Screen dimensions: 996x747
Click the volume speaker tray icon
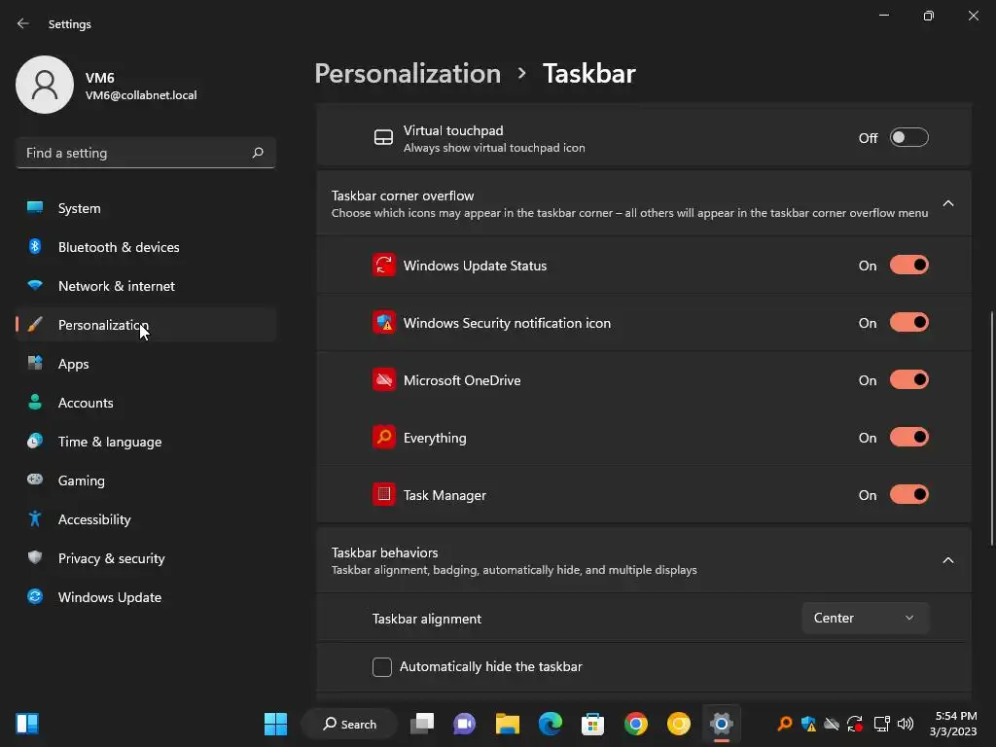(x=906, y=724)
